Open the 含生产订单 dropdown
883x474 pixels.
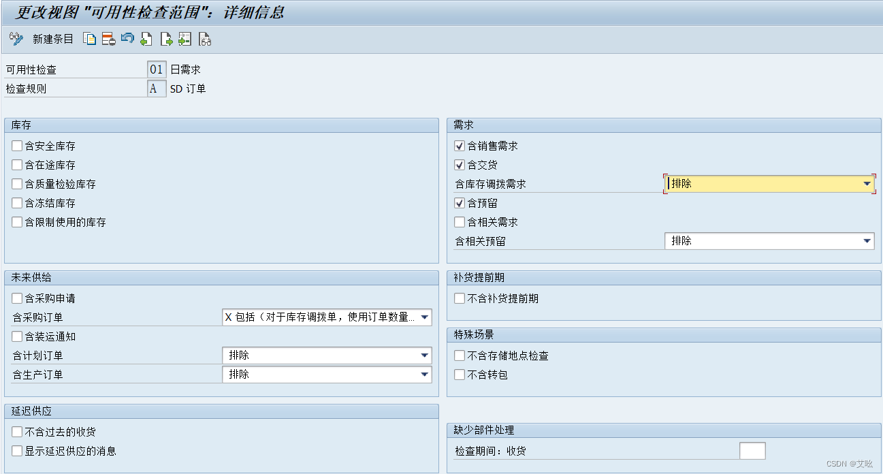(x=424, y=374)
